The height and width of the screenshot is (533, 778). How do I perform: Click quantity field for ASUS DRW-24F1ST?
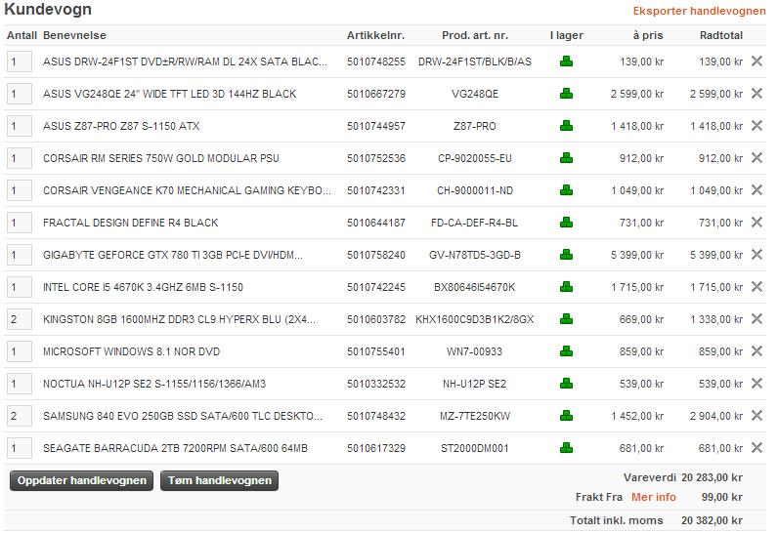coord(20,61)
